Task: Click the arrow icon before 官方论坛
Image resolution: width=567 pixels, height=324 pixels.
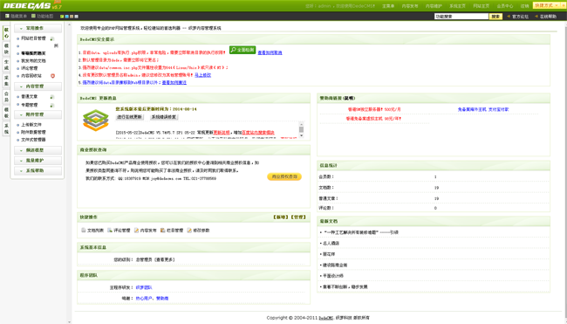Action: click(x=509, y=17)
